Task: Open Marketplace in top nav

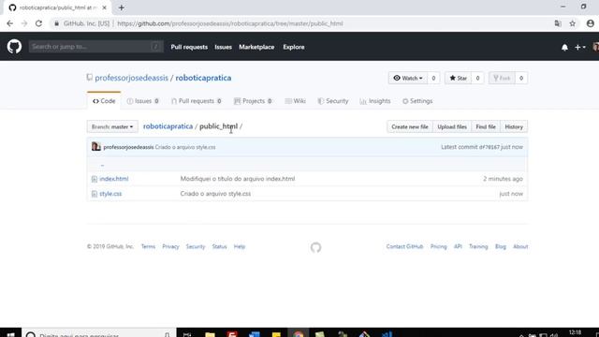Action: (x=256, y=47)
